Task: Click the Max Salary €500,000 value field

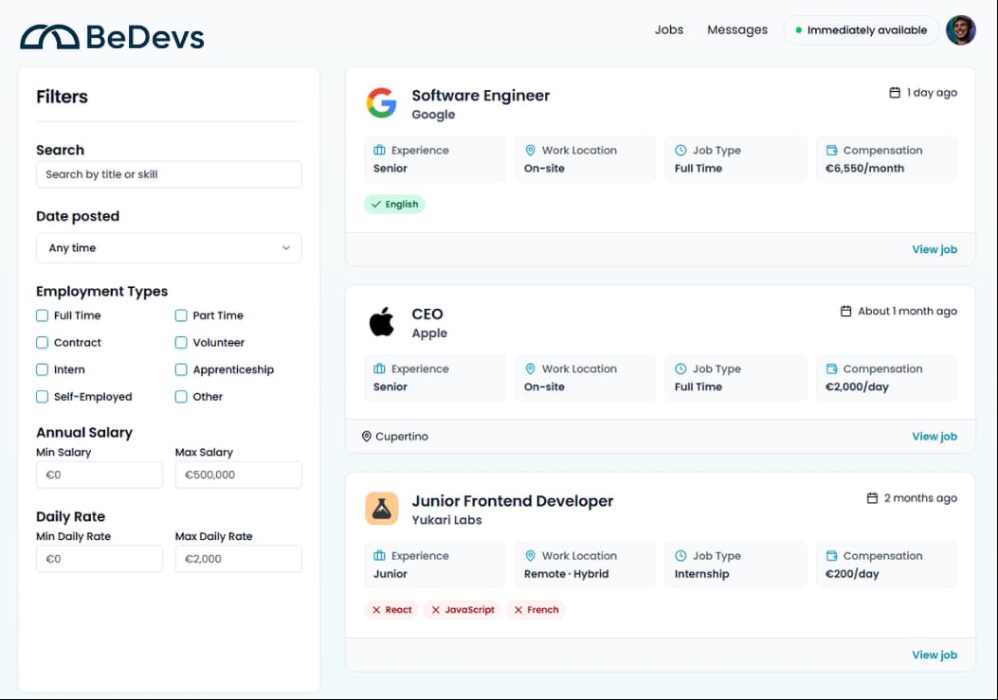Action: pyautogui.click(x=238, y=475)
